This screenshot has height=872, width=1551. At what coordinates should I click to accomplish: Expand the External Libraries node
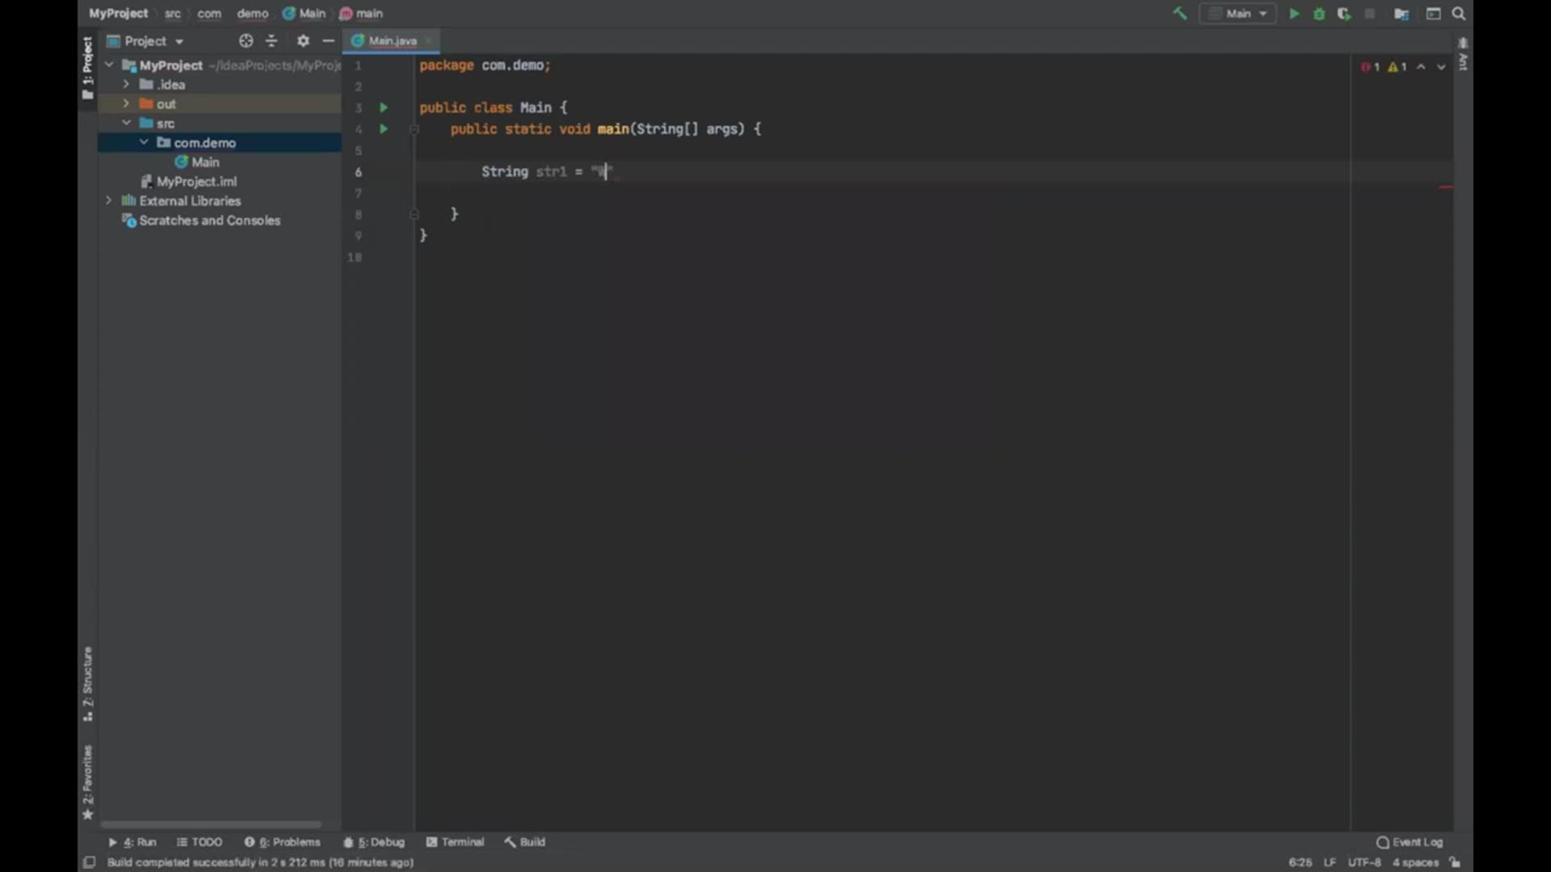[109, 200]
